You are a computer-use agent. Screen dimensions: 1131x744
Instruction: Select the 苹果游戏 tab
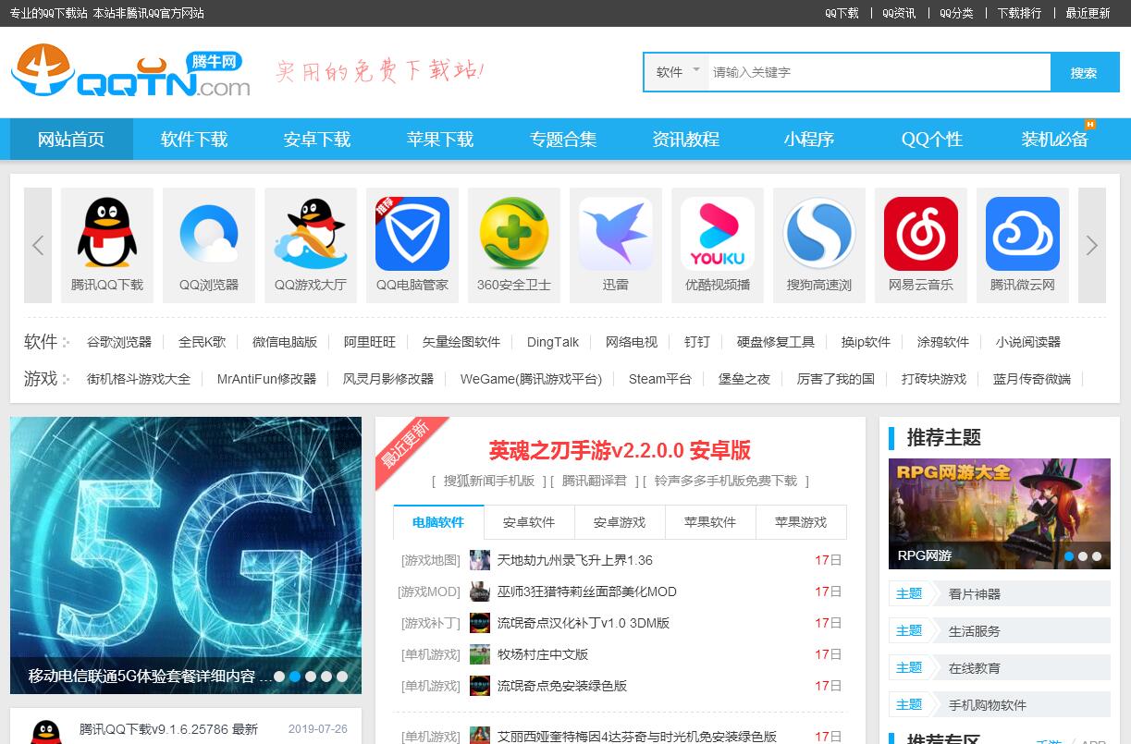[x=801, y=522]
